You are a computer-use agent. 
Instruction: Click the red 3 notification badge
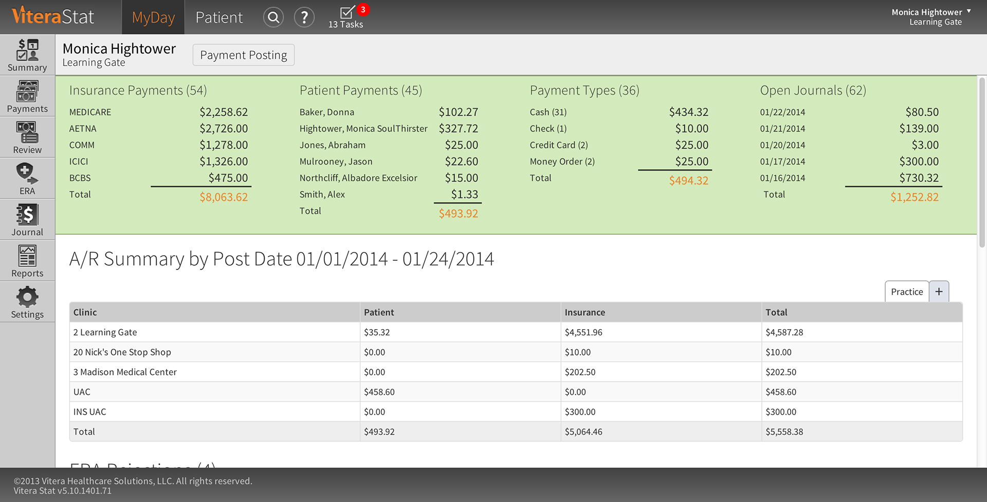[x=363, y=9]
